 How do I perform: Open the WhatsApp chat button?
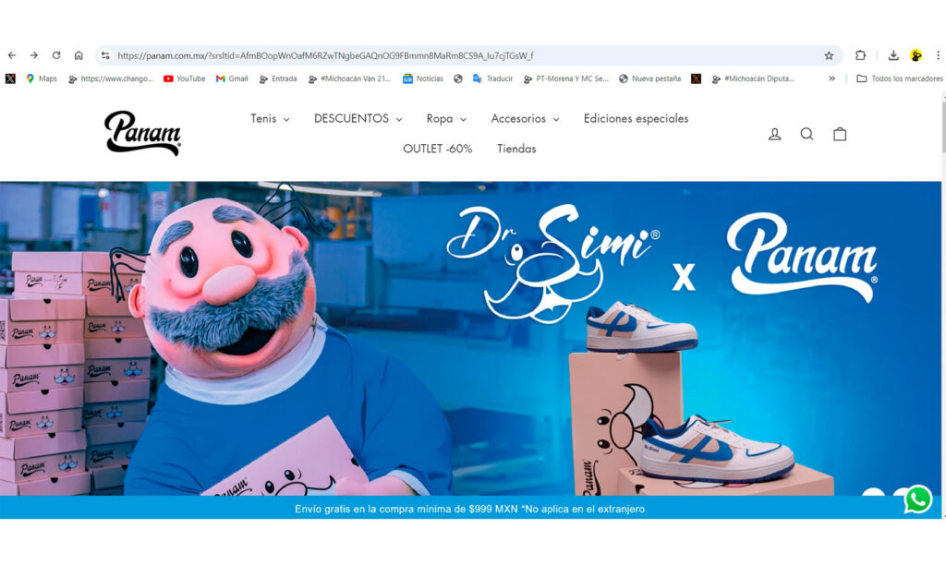[x=917, y=499]
